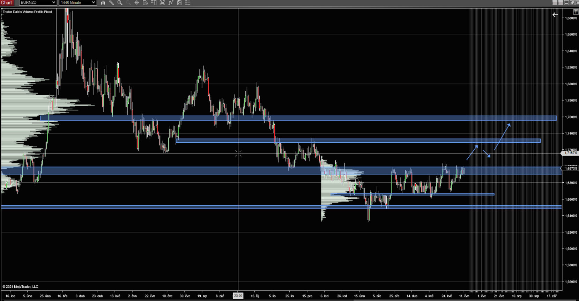Viewport: 579px width, 301px height.
Task: Click the 23:00 time axis marker
Action: click(x=238, y=296)
